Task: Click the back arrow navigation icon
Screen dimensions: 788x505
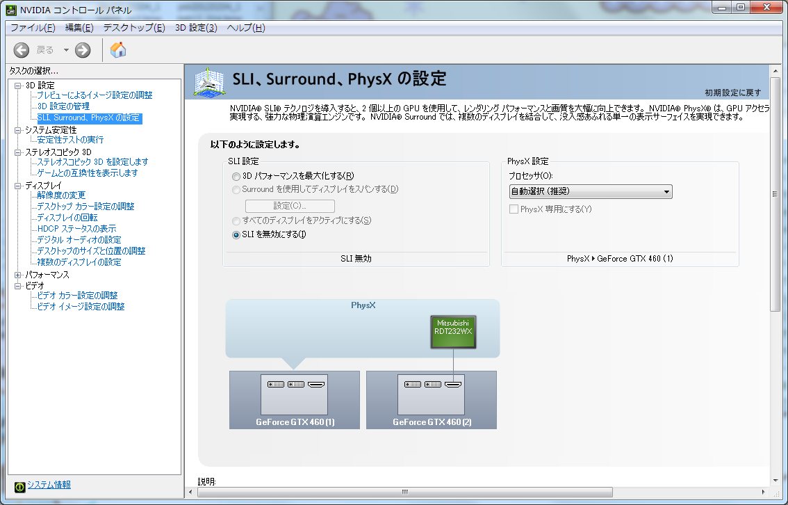Action: [21, 50]
